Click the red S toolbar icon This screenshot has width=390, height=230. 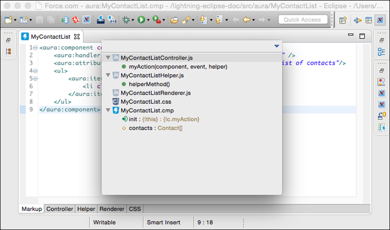[76, 19]
